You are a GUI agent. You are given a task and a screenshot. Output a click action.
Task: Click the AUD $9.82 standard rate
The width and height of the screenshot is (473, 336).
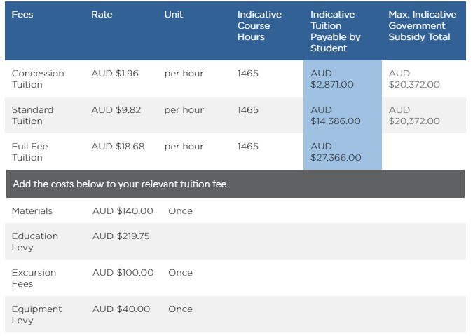(x=116, y=110)
